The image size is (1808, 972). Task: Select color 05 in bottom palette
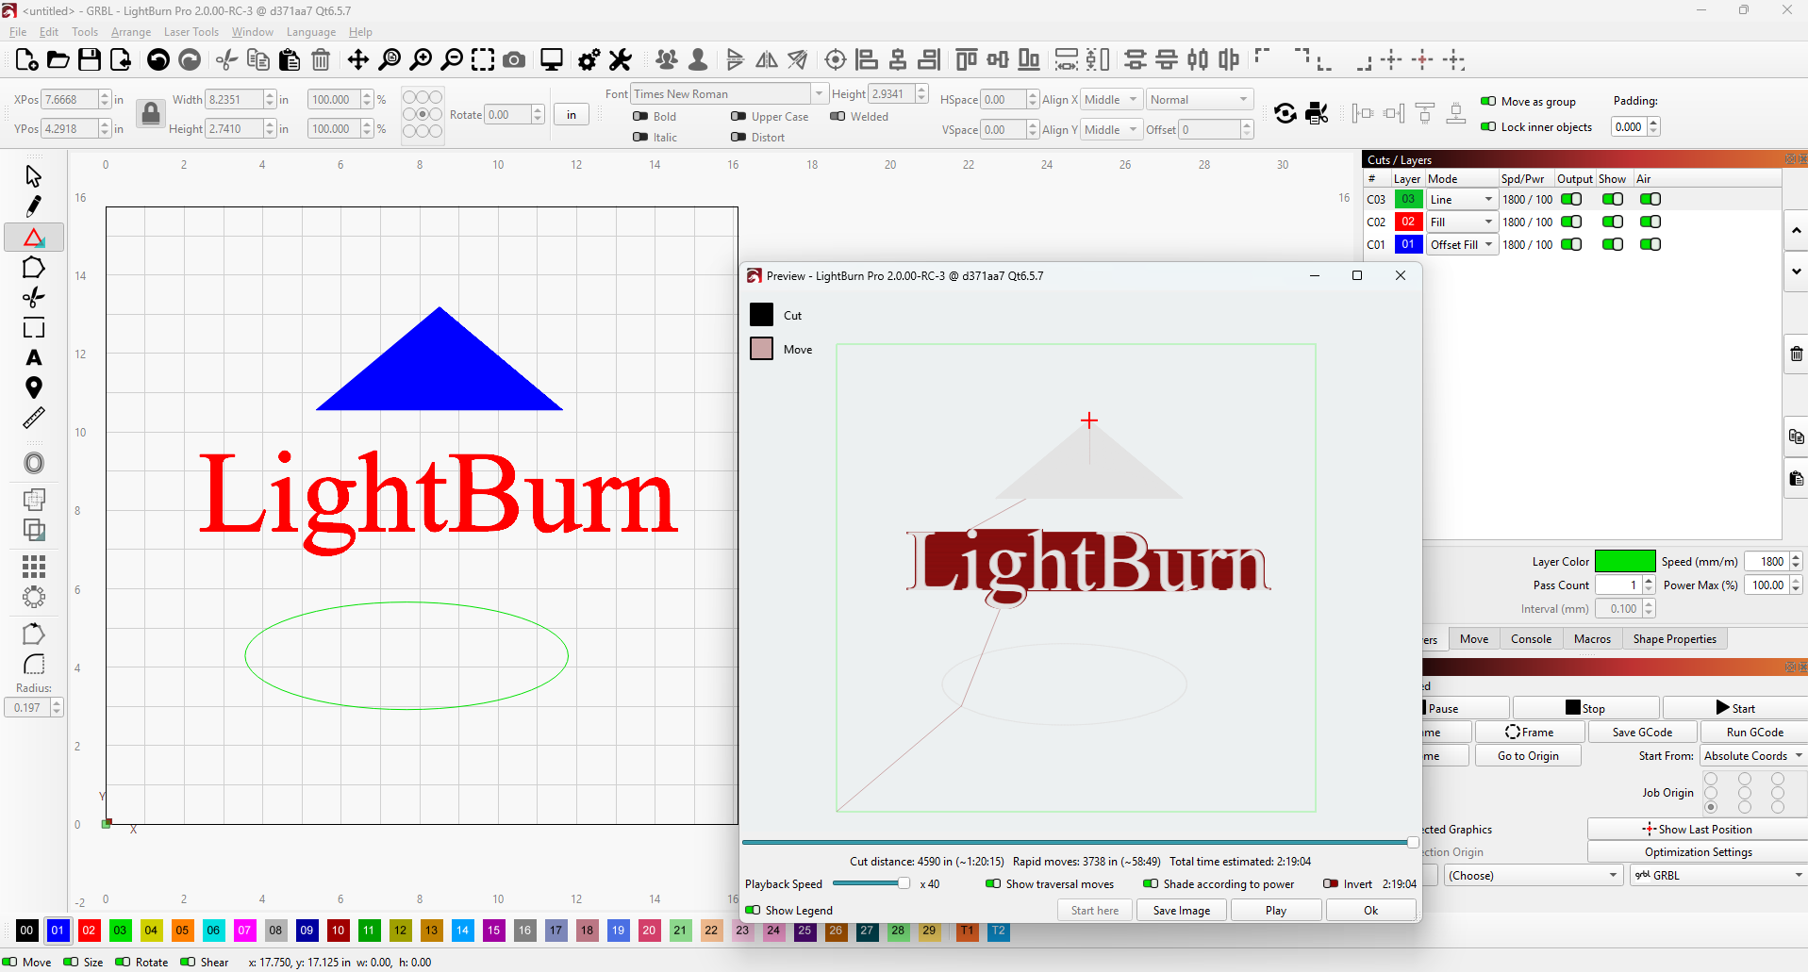182,931
